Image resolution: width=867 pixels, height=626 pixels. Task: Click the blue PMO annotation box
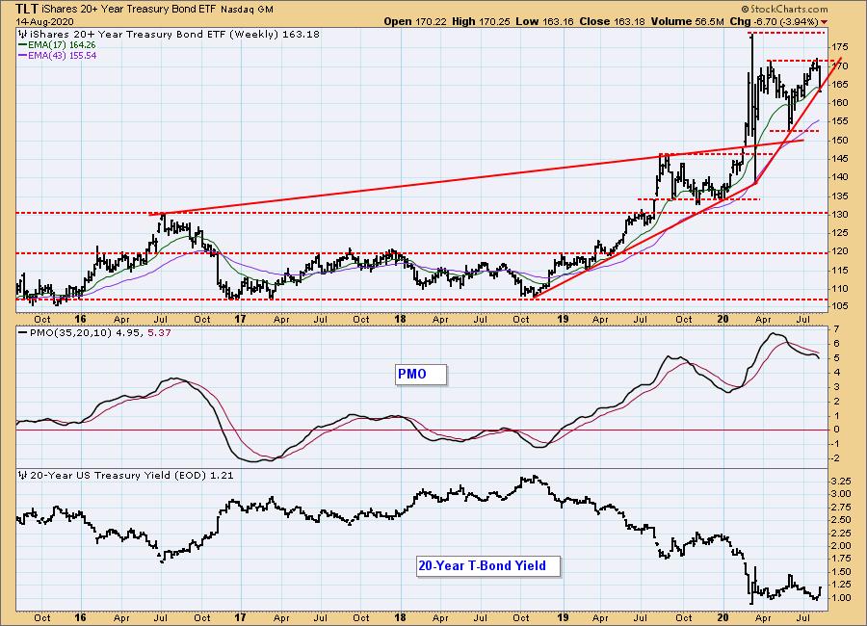pyautogui.click(x=421, y=375)
